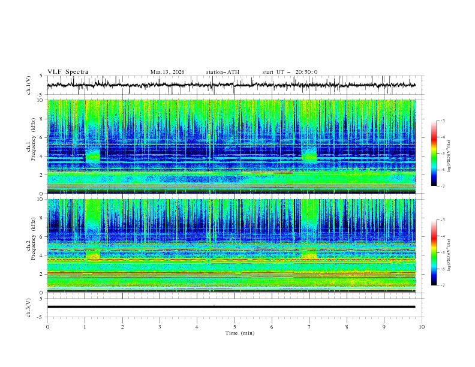Screen dimensions: 475x367
Task: Click the "-4" tick on ch.2 colorbar
Action: point(442,236)
